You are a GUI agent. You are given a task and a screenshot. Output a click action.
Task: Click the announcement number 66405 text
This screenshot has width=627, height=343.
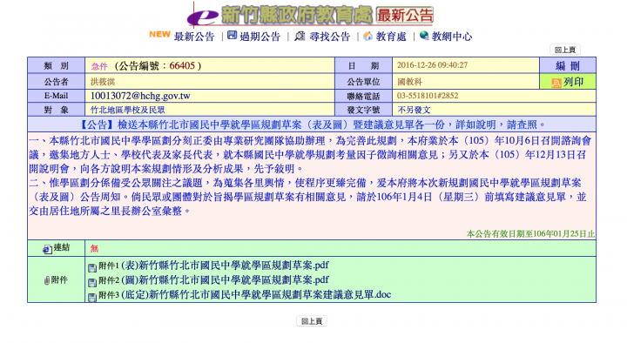[182, 65]
